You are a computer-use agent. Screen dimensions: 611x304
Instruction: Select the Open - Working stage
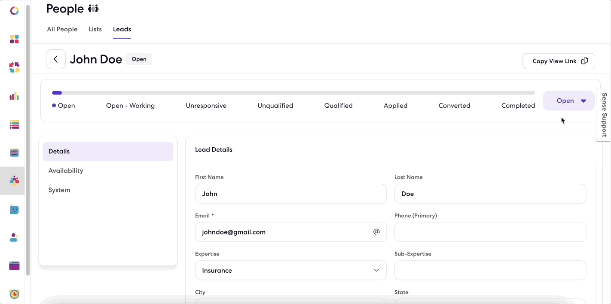[130, 106]
